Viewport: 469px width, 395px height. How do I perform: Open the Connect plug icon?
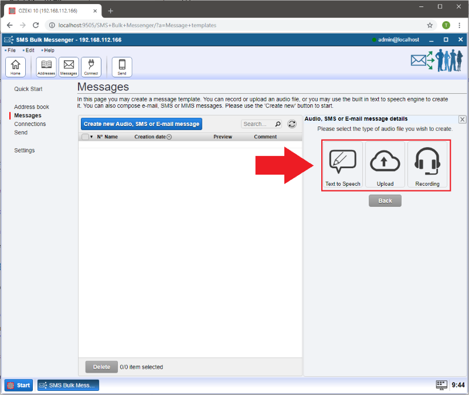(91, 67)
